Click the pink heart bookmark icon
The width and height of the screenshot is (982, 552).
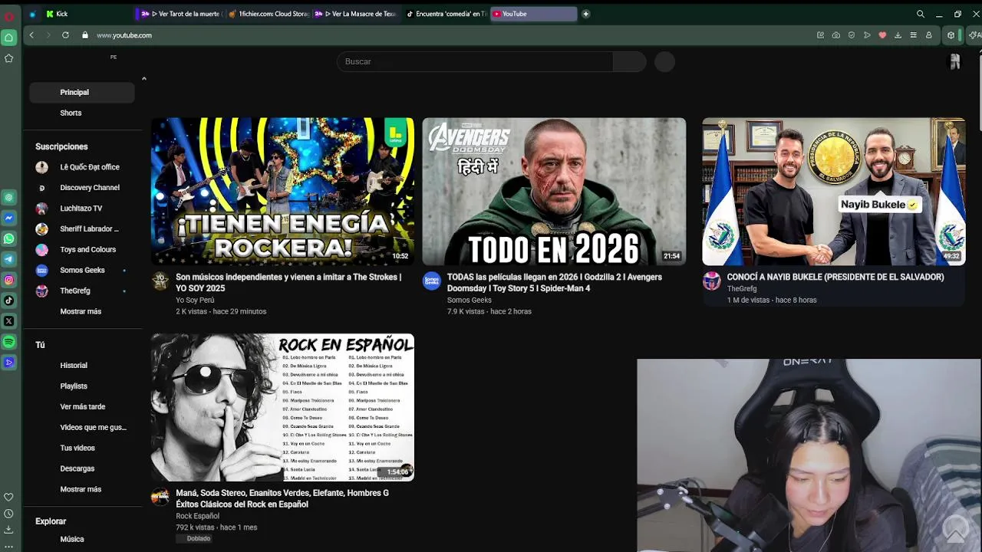[882, 35]
